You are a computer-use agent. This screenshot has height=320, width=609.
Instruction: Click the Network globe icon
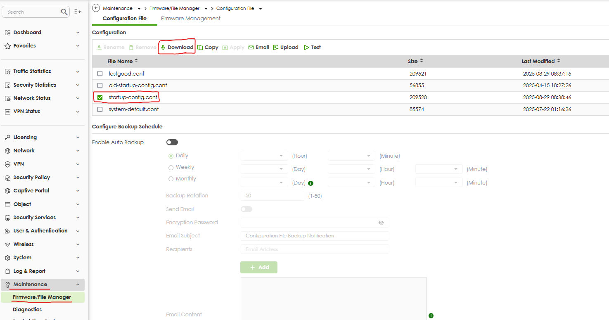click(7, 151)
